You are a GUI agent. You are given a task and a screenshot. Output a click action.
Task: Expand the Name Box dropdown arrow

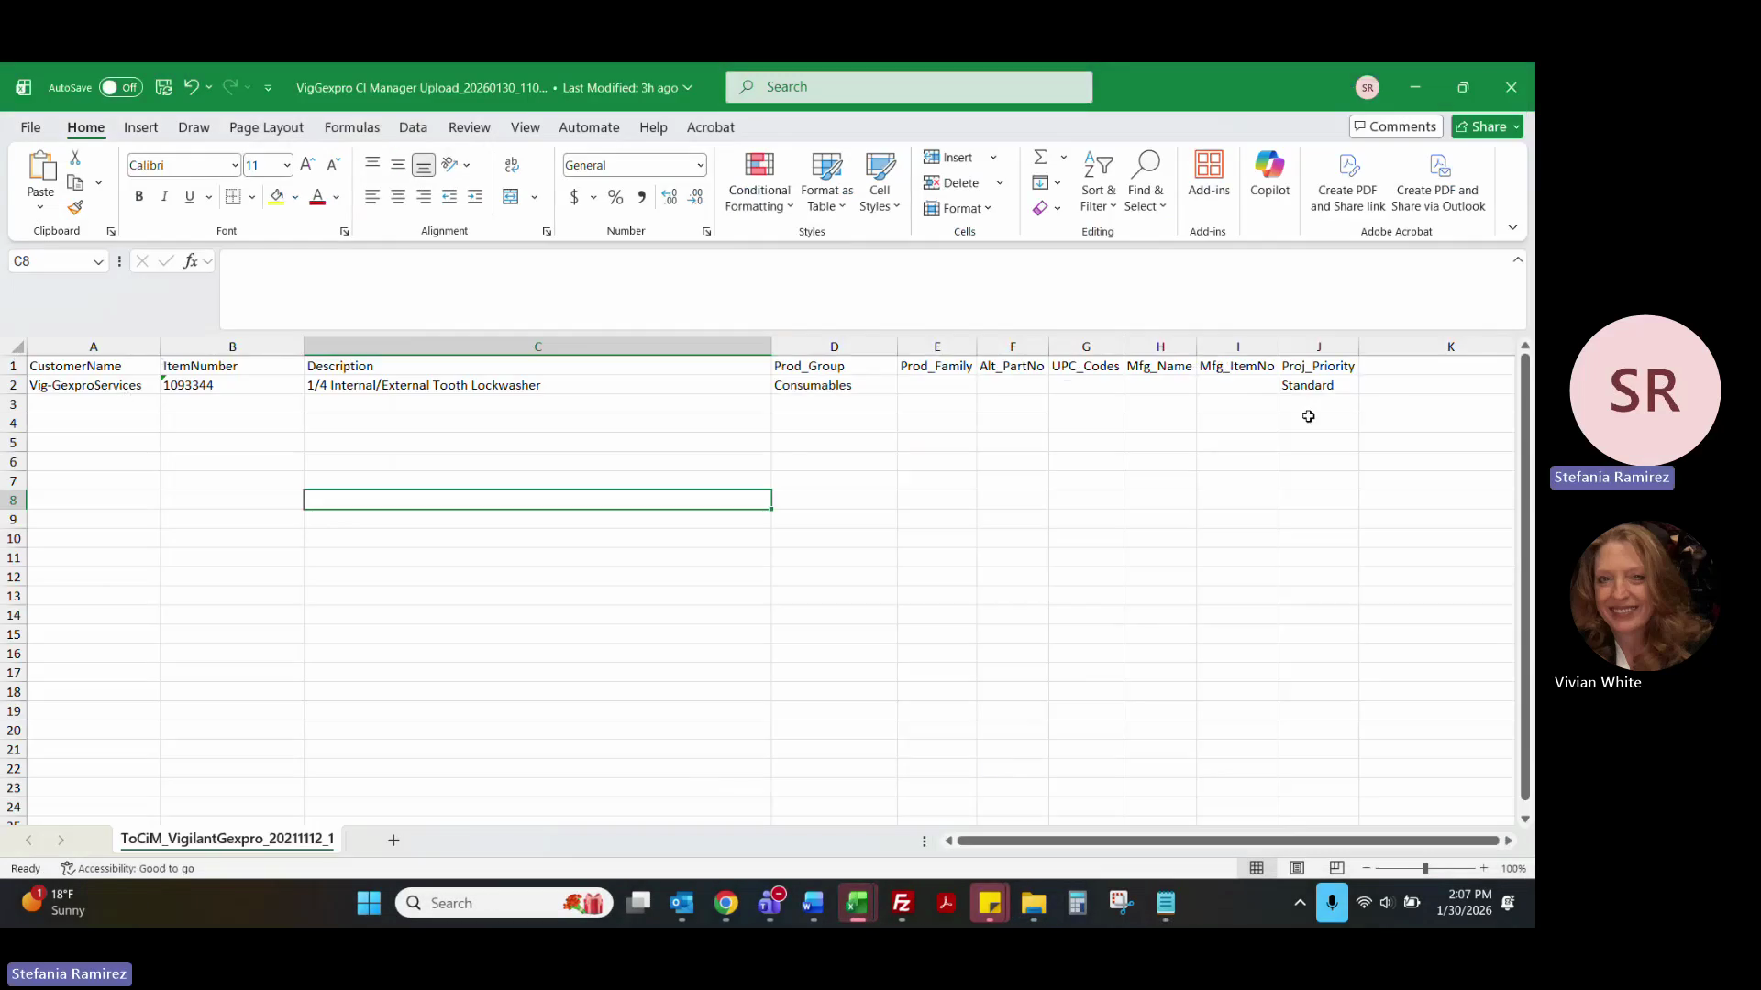pyautogui.click(x=97, y=262)
